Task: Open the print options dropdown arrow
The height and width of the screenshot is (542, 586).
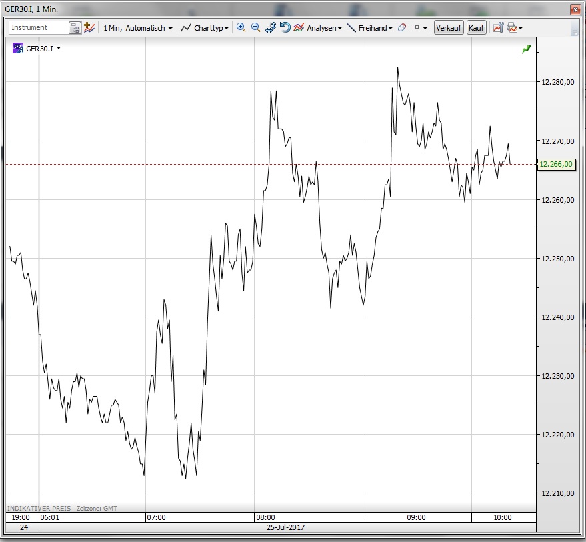Action: pyautogui.click(x=521, y=28)
